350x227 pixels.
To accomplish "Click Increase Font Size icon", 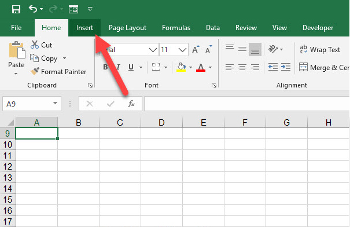I will [196, 49].
